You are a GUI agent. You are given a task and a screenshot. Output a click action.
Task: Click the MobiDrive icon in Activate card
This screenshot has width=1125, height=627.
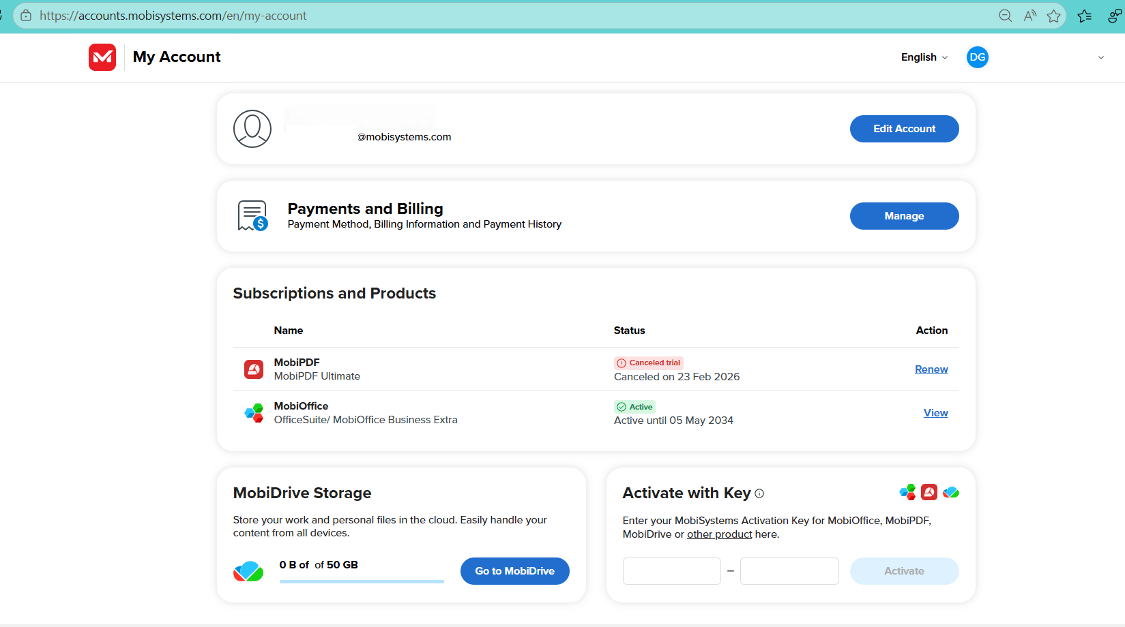pyautogui.click(x=951, y=492)
